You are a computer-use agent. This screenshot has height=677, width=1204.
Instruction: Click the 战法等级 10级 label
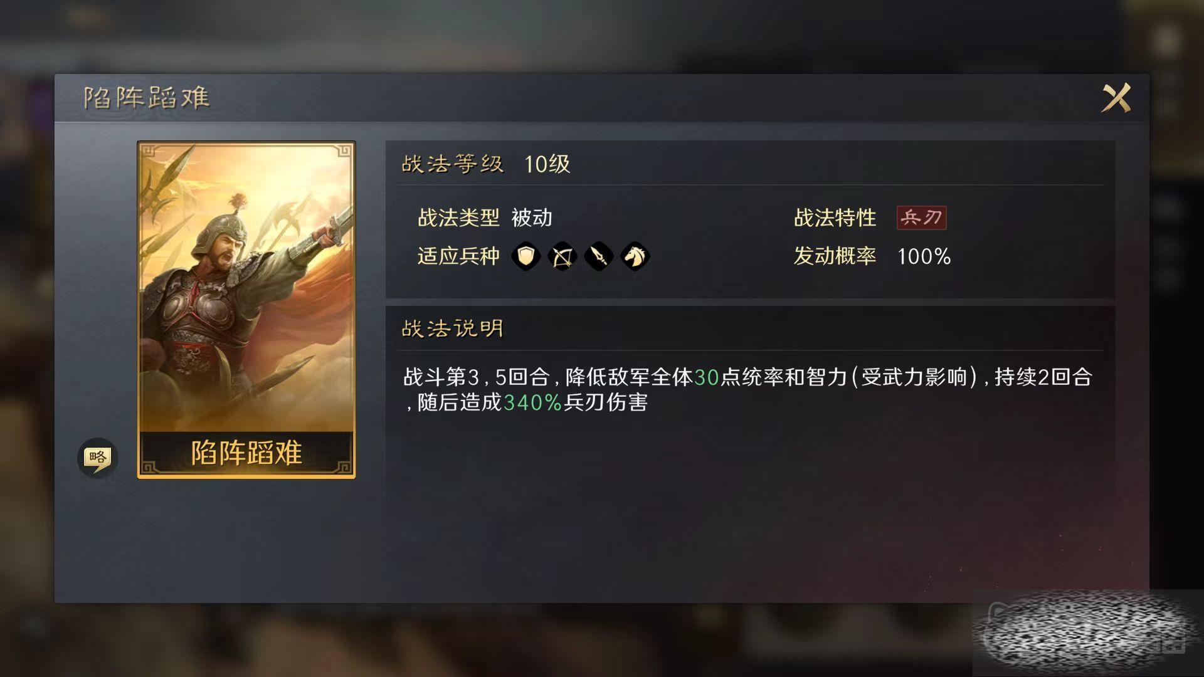pos(485,164)
